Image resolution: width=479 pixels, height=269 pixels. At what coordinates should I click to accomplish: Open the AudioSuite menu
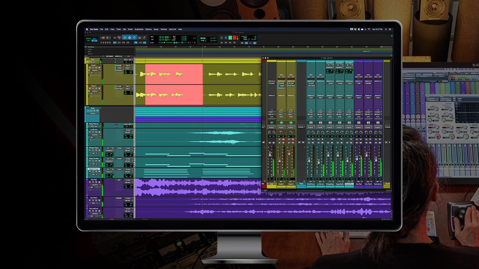[x=139, y=29]
